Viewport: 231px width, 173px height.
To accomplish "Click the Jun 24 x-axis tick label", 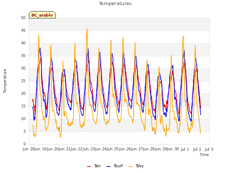I will pyautogui.click(x=101, y=149).
